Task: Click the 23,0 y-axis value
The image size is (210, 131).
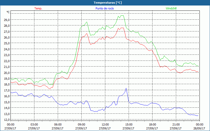Action: point(7,55)
